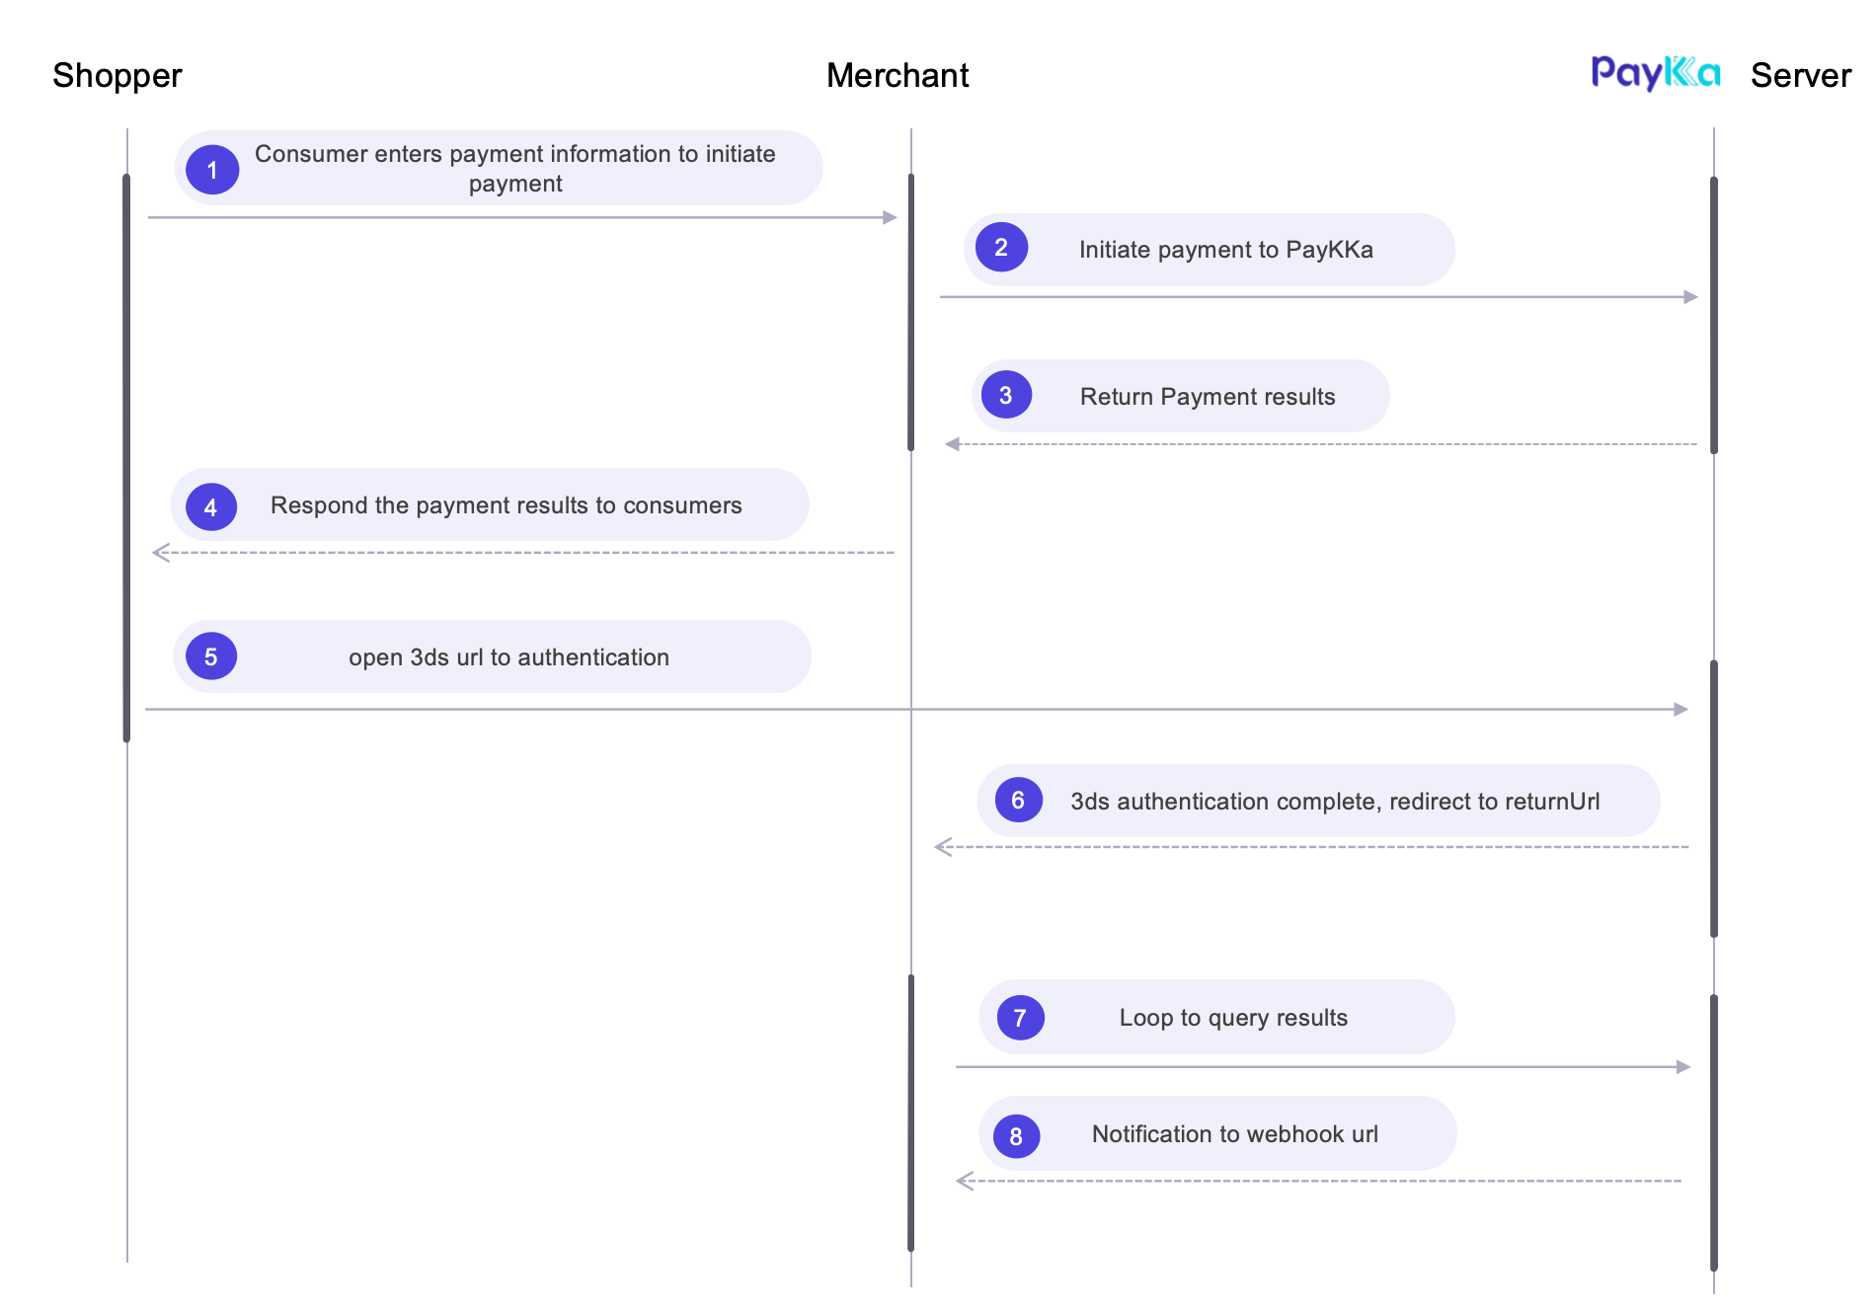Click the step 6 number badge
This screenshot has width=1876, height=1309.
coord(1019,800)
